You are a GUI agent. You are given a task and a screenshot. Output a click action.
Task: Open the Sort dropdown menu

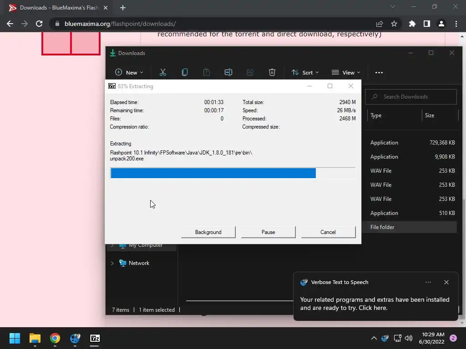[x=305, y=72]
